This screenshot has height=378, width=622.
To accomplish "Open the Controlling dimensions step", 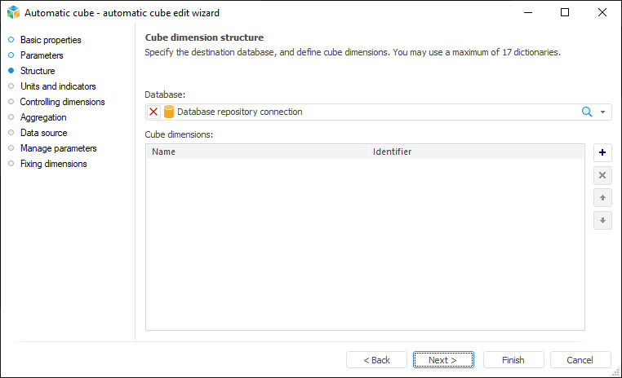I will click(62, 102).
